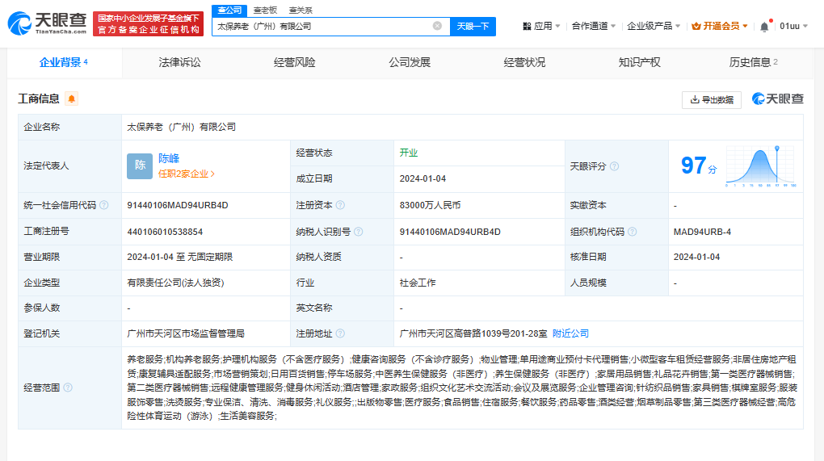Open the 开通会员 membership dropdown

(720, 26)
